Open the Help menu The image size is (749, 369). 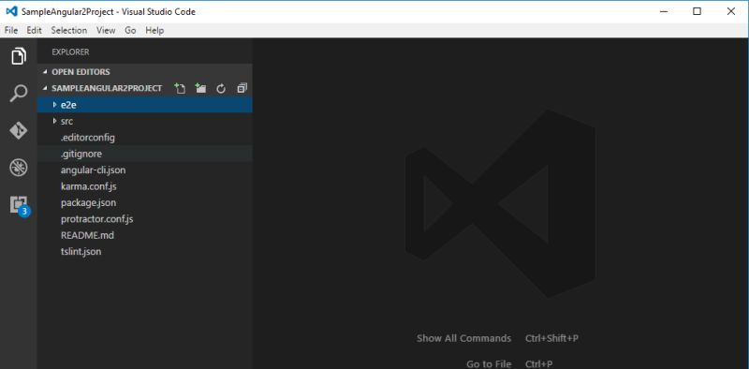click(x=154, y=30)
